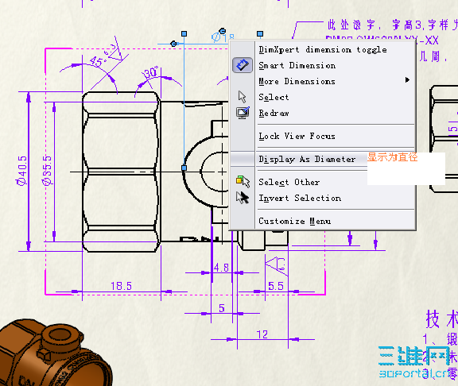The image size is (458, 386).
Task: Choose Display As Diameter
Action: pyautogui.click(x=307, y=160)
